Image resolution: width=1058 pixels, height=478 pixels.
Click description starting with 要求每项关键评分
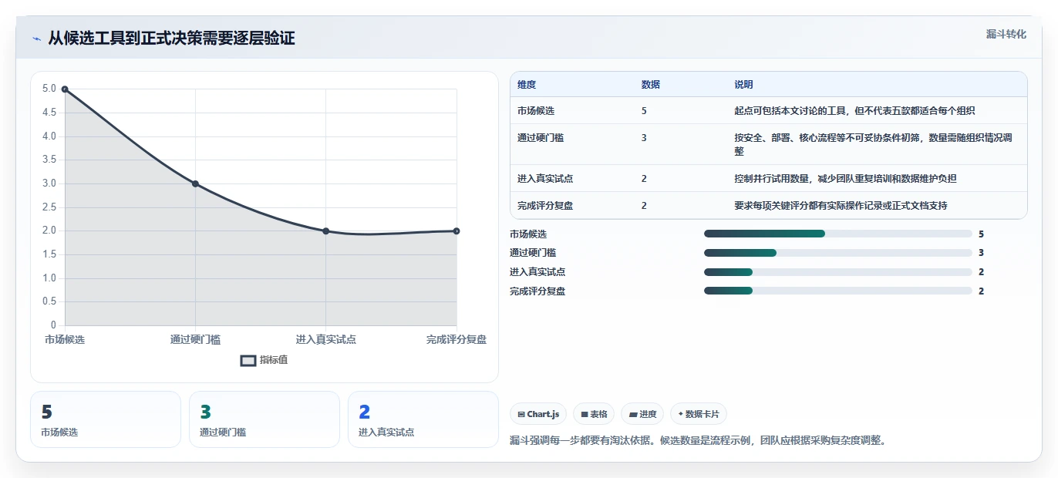tap(841, 206)
